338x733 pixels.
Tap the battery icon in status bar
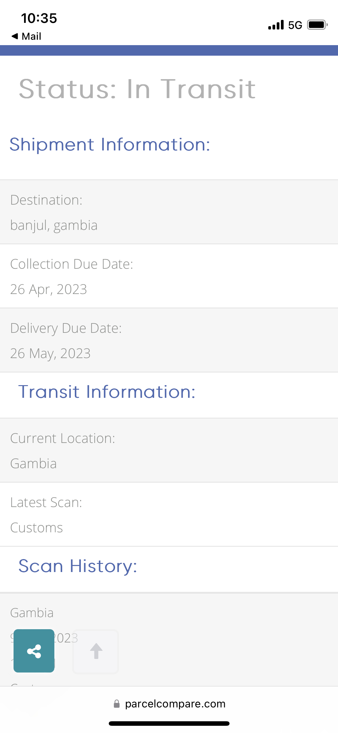click(317, 25)
